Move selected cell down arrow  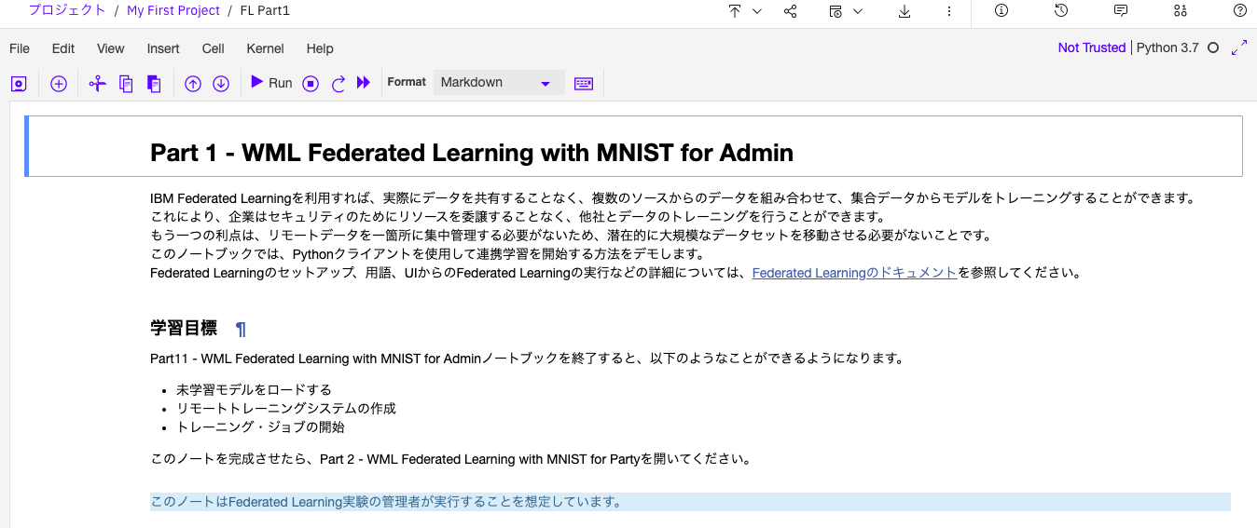221,84
